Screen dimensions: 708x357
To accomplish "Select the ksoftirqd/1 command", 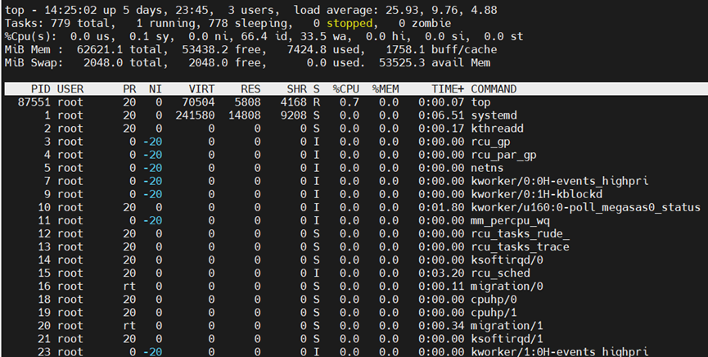I will [507, 338].
